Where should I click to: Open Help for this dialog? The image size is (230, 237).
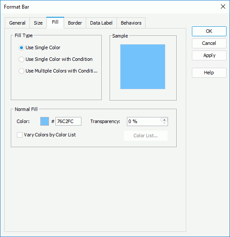click(209, 73)
